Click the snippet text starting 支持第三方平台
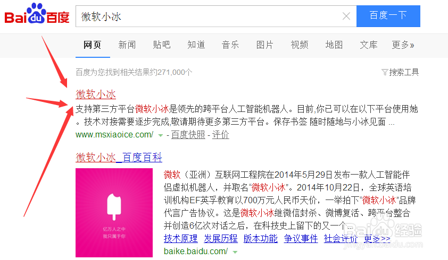Image resolution: width=448 pixels, height=260 pixels. (247, 115)
